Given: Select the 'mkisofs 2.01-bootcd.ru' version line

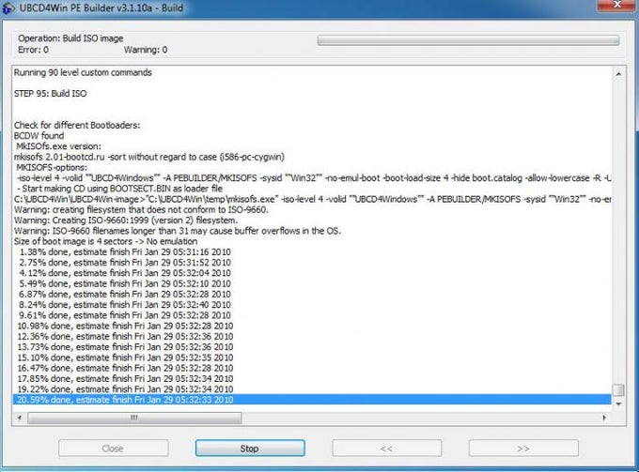Looking at the screenshot, I should (x=312, y=157).
